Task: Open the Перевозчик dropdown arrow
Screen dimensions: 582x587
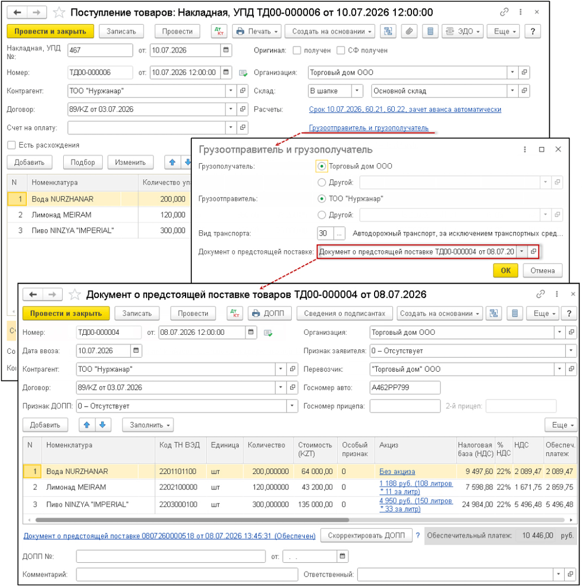Action: (560, 369)
